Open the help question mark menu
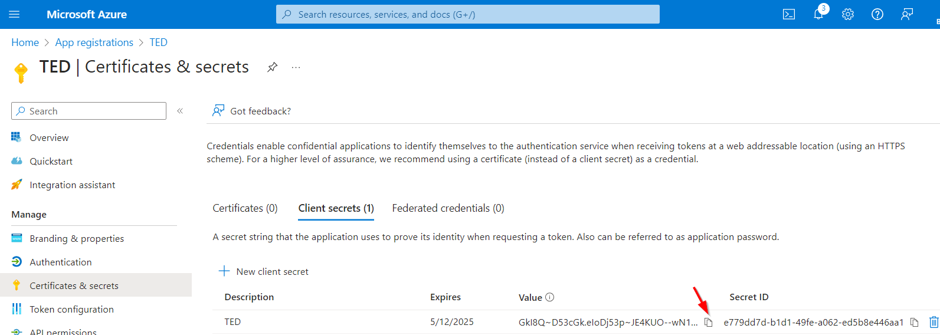940x335 pixels. coord(877,14)
